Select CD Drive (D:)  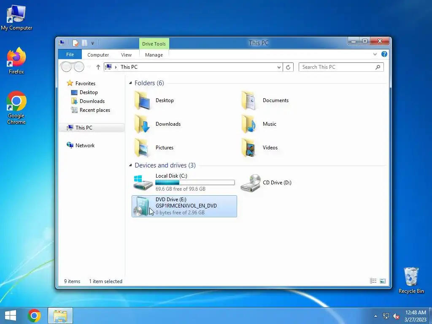click(266, 182)
